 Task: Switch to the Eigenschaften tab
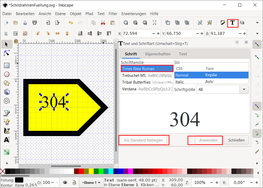click(x=158, y=54)
